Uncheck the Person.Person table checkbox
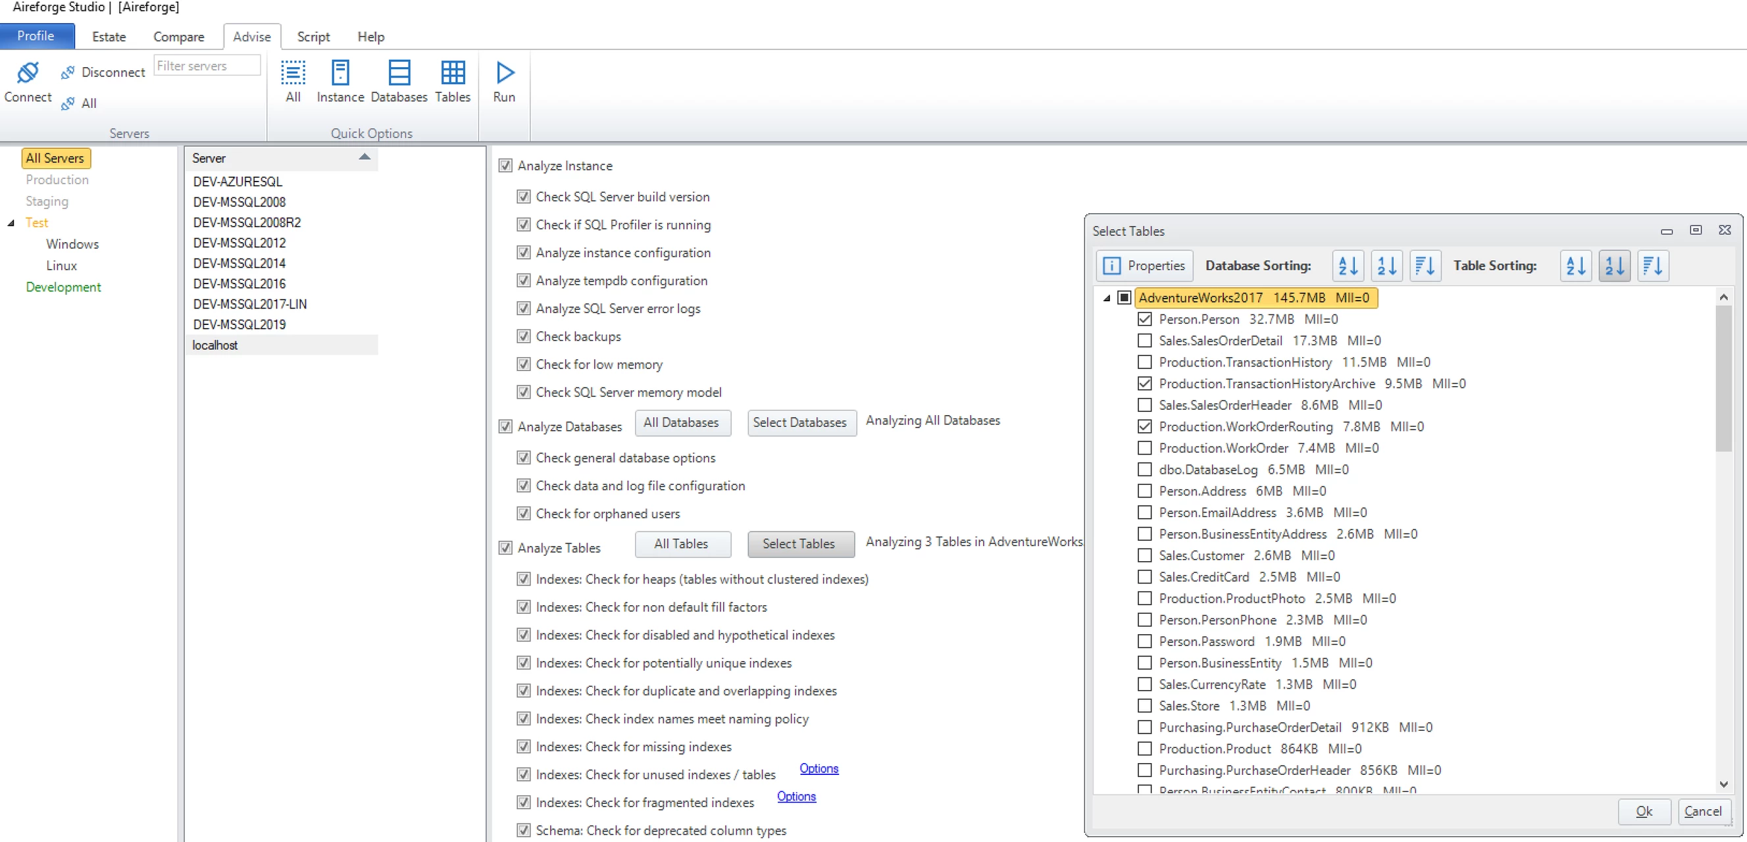This screenshot has height=842, width=1747. point(1145,318)
